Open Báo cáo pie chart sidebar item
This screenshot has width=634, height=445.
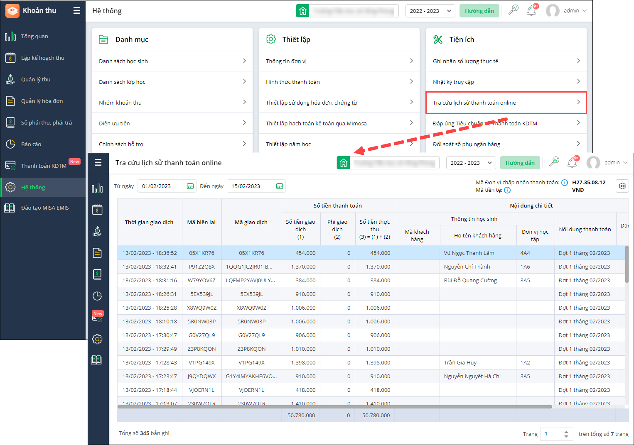coord(31,144)
